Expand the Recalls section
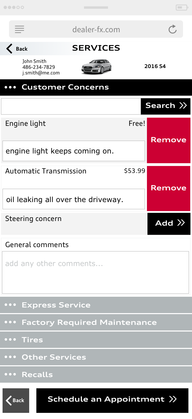 [96, 374]
